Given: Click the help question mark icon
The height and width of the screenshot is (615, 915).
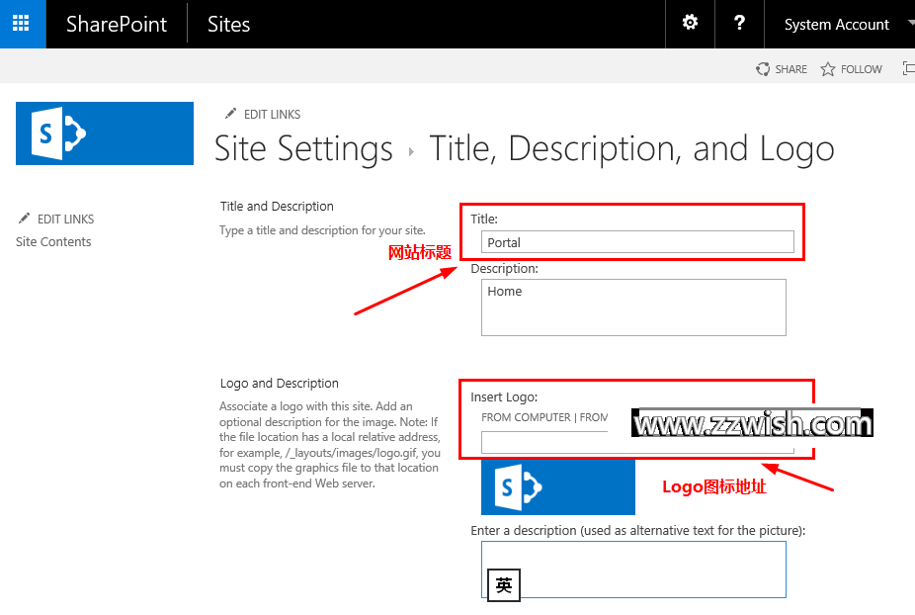Looking at the screenshot, I should (x=739, y=23).
